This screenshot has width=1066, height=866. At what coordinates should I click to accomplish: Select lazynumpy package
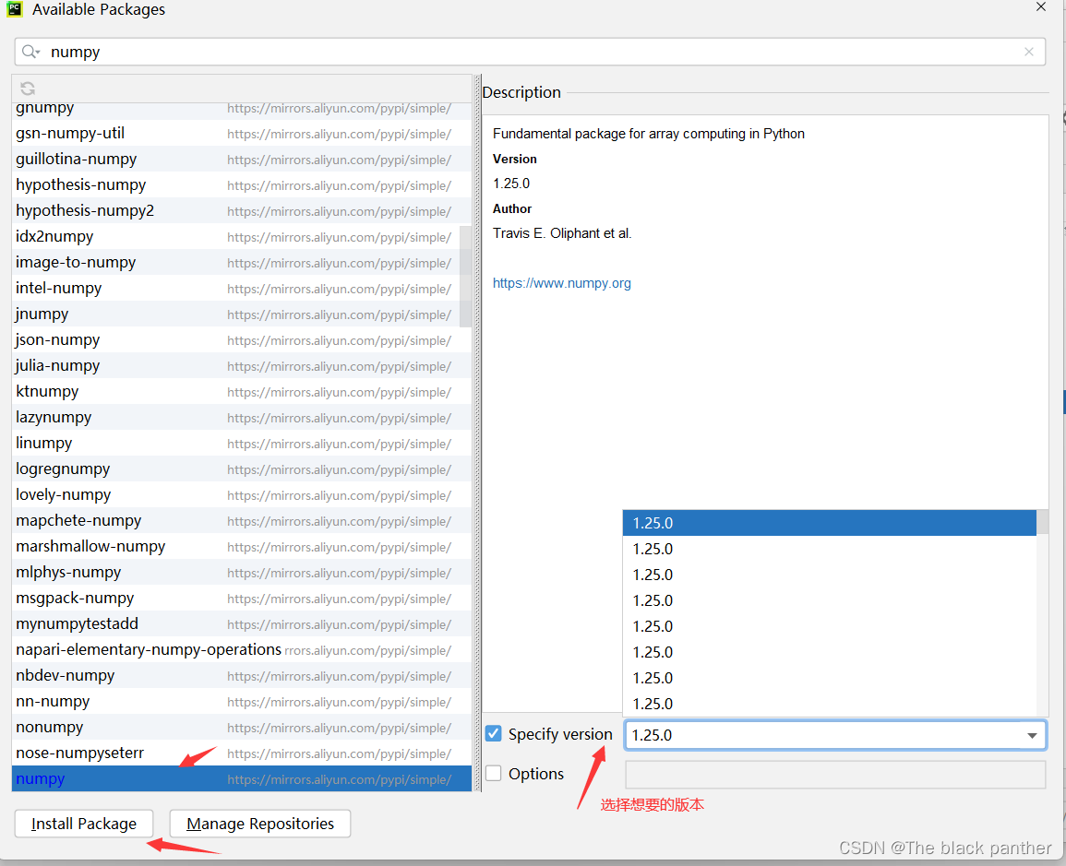[x=241, y=417]
